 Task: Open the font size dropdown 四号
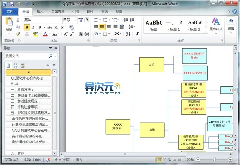pyautogui.click(x=75, y=20)
